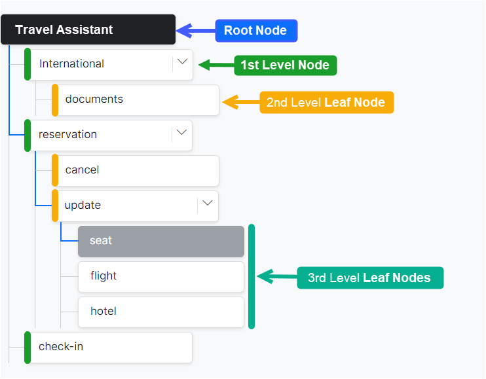Click the orange arrow pointing to documents

[240, 101]
